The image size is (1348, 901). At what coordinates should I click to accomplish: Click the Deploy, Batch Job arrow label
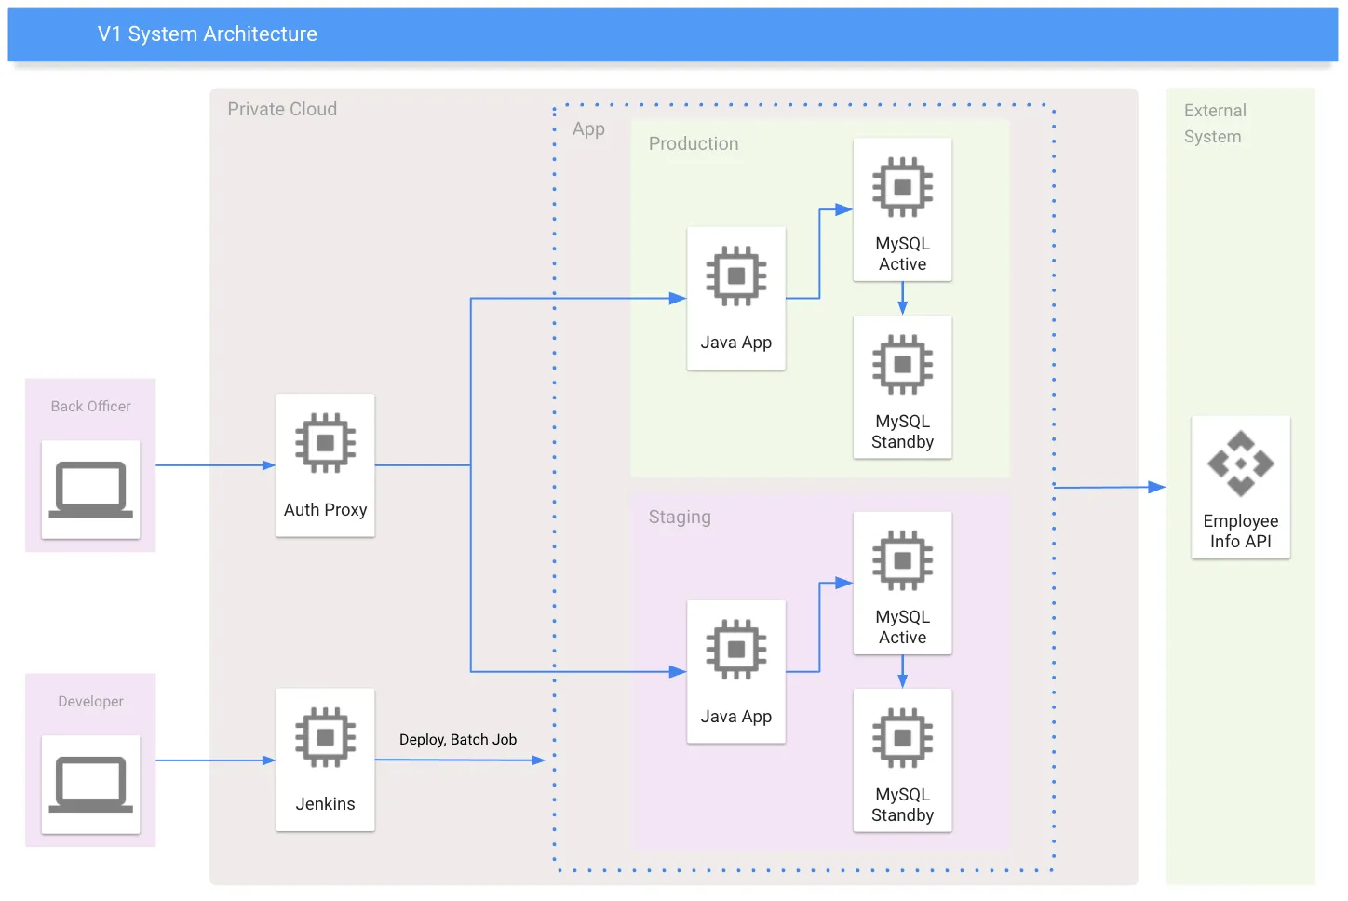pyautogui.click(x=457, y=739)
